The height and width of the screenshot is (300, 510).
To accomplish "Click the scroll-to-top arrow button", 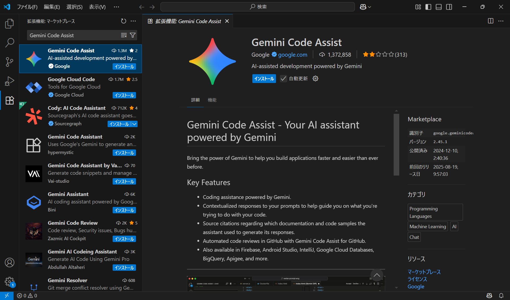I will [x=377, y=275].
